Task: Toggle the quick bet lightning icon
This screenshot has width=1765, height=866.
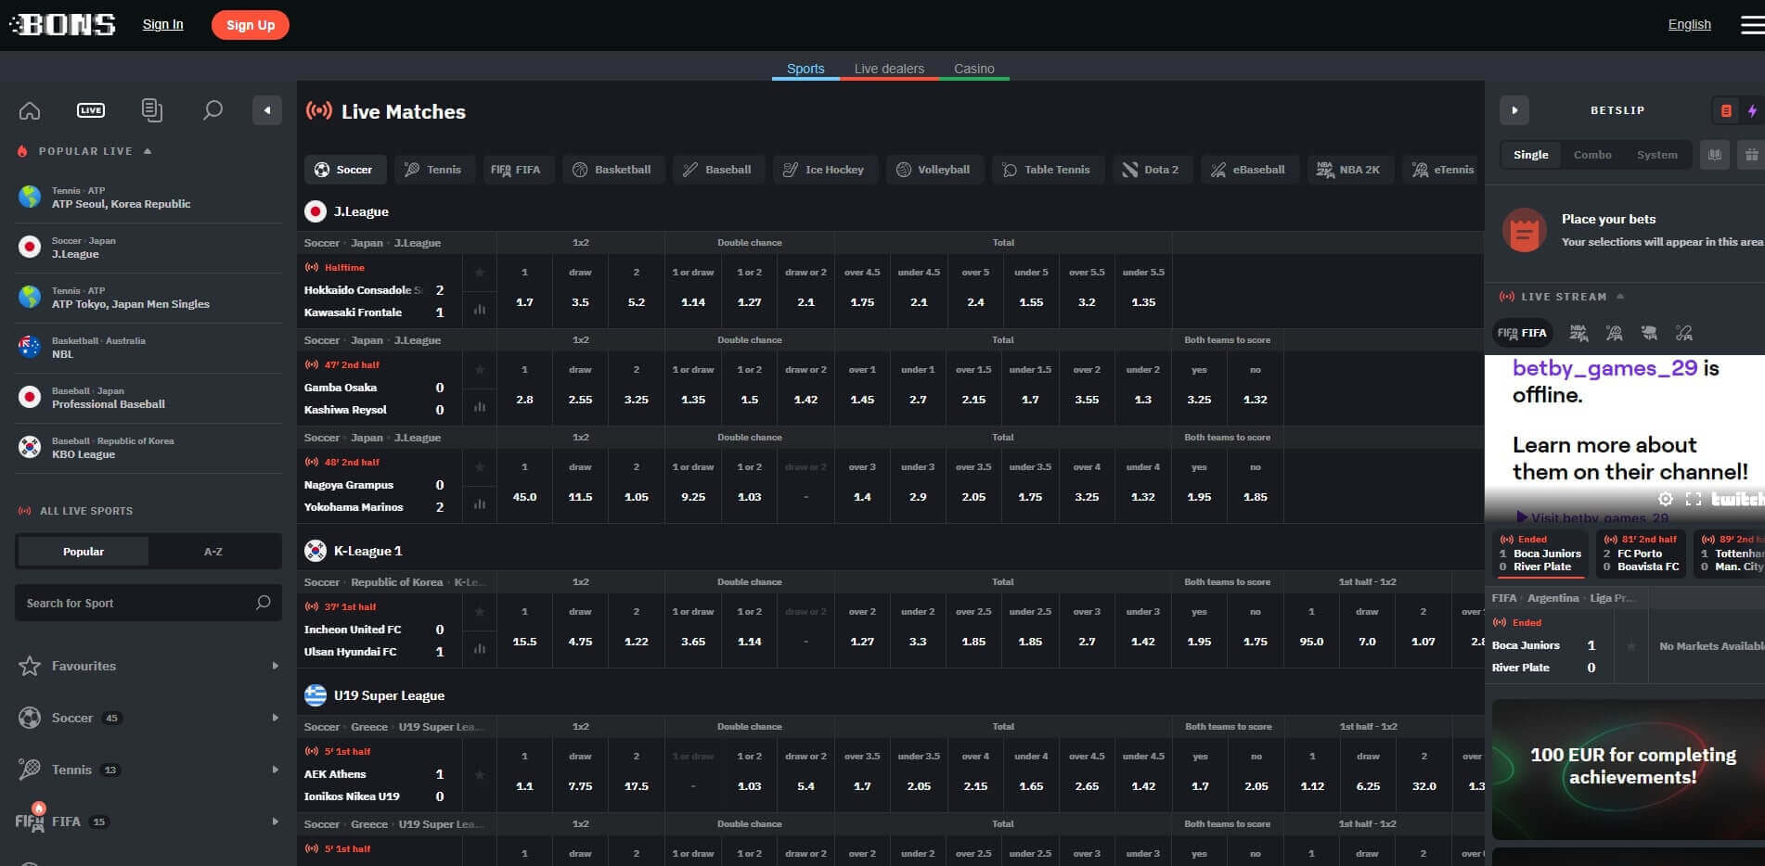Action: point(1752,110)
